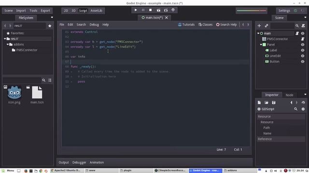Open the Debugger bottom panel
Screen dimensions: 309x173
coord(79,162)
